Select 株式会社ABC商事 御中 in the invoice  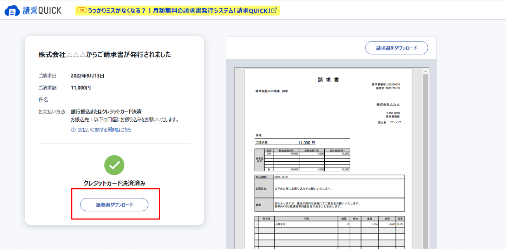click(x=272, y=91)
